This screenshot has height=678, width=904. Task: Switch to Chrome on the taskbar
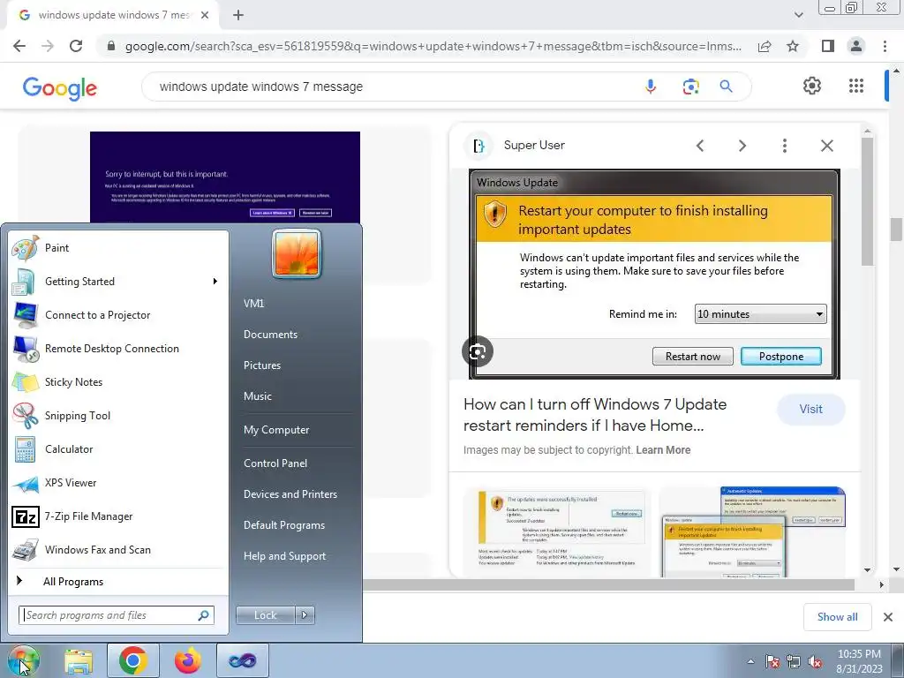tap(132, 660)
